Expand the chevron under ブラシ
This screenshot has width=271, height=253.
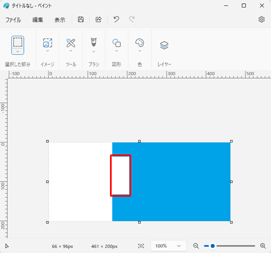pyautogui.click(x=94, y=51)
